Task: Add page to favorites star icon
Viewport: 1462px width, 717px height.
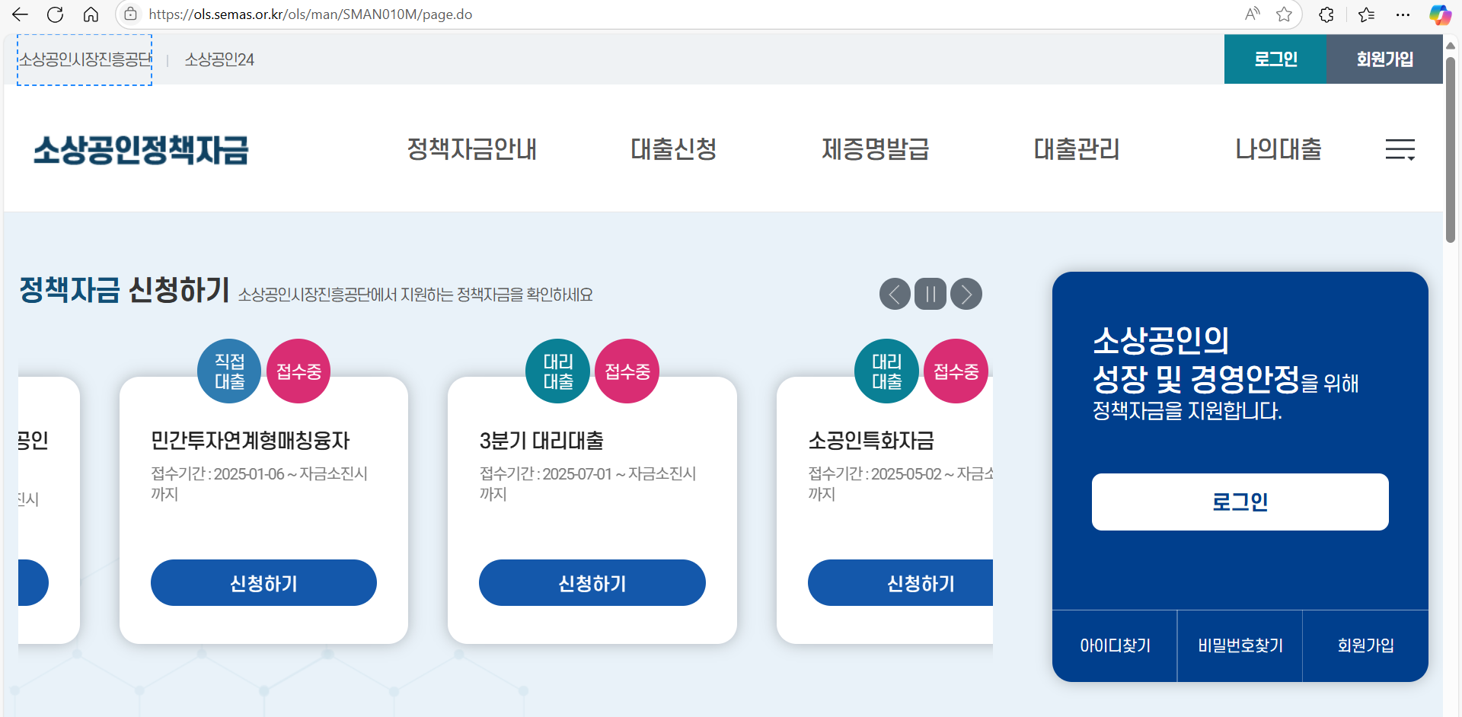Action: 1284,14
